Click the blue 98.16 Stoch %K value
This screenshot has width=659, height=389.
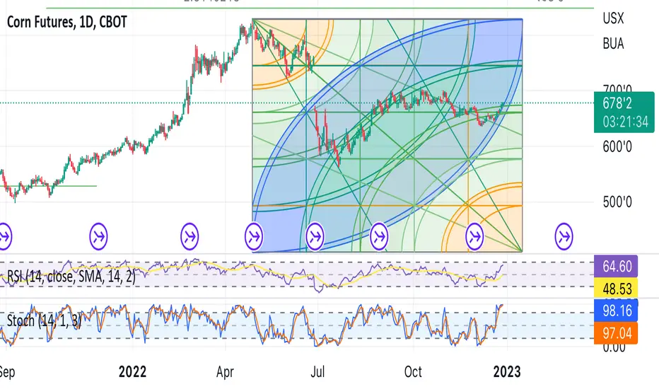[616, 310]
